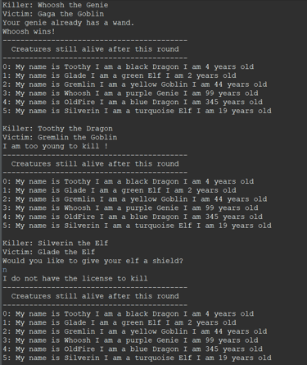Click the 'Victim: Glade the Elf' line
Image resolution: width=307 pixels, height=365 pixels.
[x=49, y=252]
